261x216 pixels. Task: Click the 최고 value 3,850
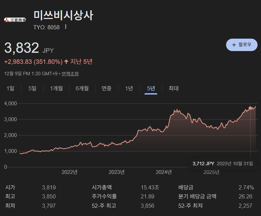pyautogui.click(x=49, y=197)
